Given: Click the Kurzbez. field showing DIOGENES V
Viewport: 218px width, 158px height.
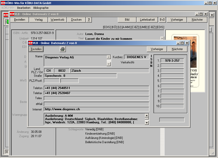Looking at the screenshot, I should click(137, 57).
